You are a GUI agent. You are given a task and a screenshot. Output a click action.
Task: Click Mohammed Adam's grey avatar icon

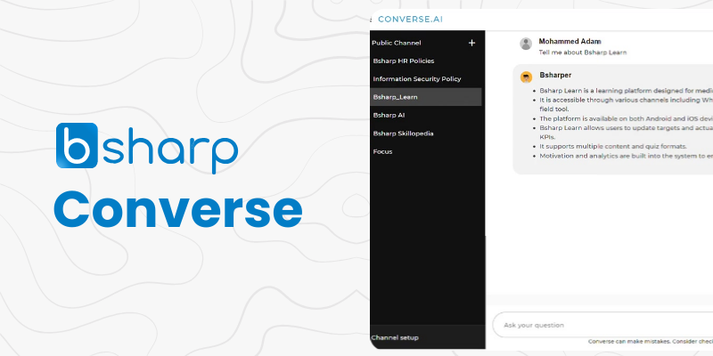click(526, 44)
